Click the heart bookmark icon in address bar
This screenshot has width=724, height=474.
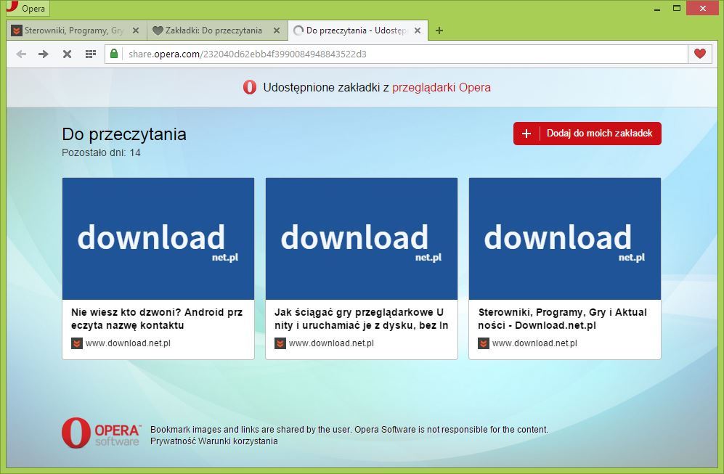700,54
